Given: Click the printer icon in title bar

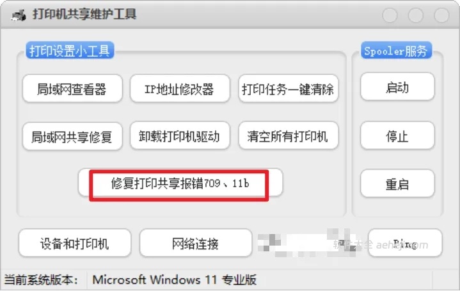Looking at the screenshot, I should 19,15.
